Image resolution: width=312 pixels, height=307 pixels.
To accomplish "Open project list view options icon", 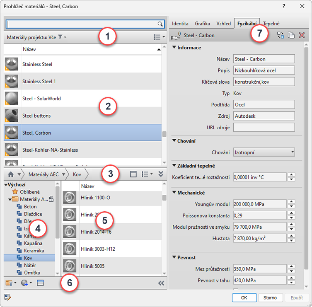I will 157,37.
